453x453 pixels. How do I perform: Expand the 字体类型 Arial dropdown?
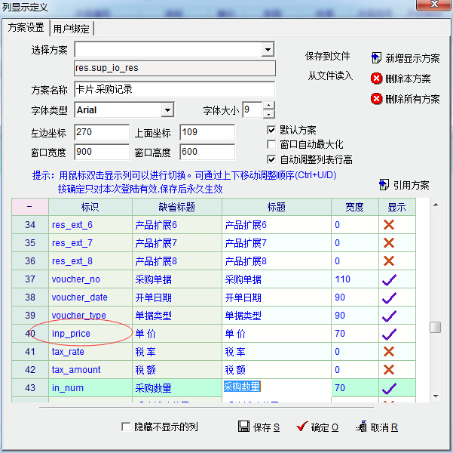167,110
